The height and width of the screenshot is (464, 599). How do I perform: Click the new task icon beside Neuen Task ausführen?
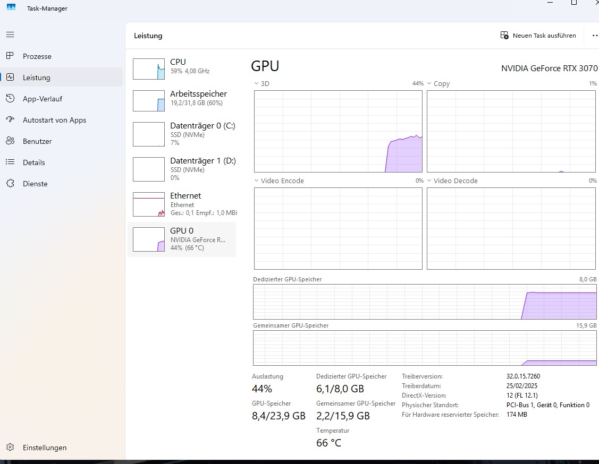[504, 36]
